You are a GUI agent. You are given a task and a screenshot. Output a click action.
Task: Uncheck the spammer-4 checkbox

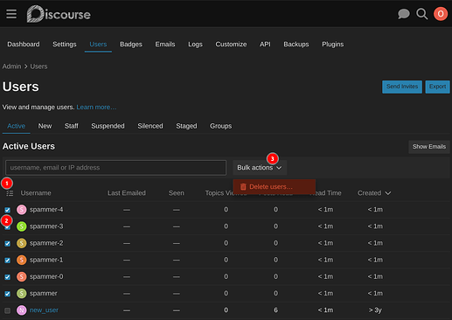point(8,210)
